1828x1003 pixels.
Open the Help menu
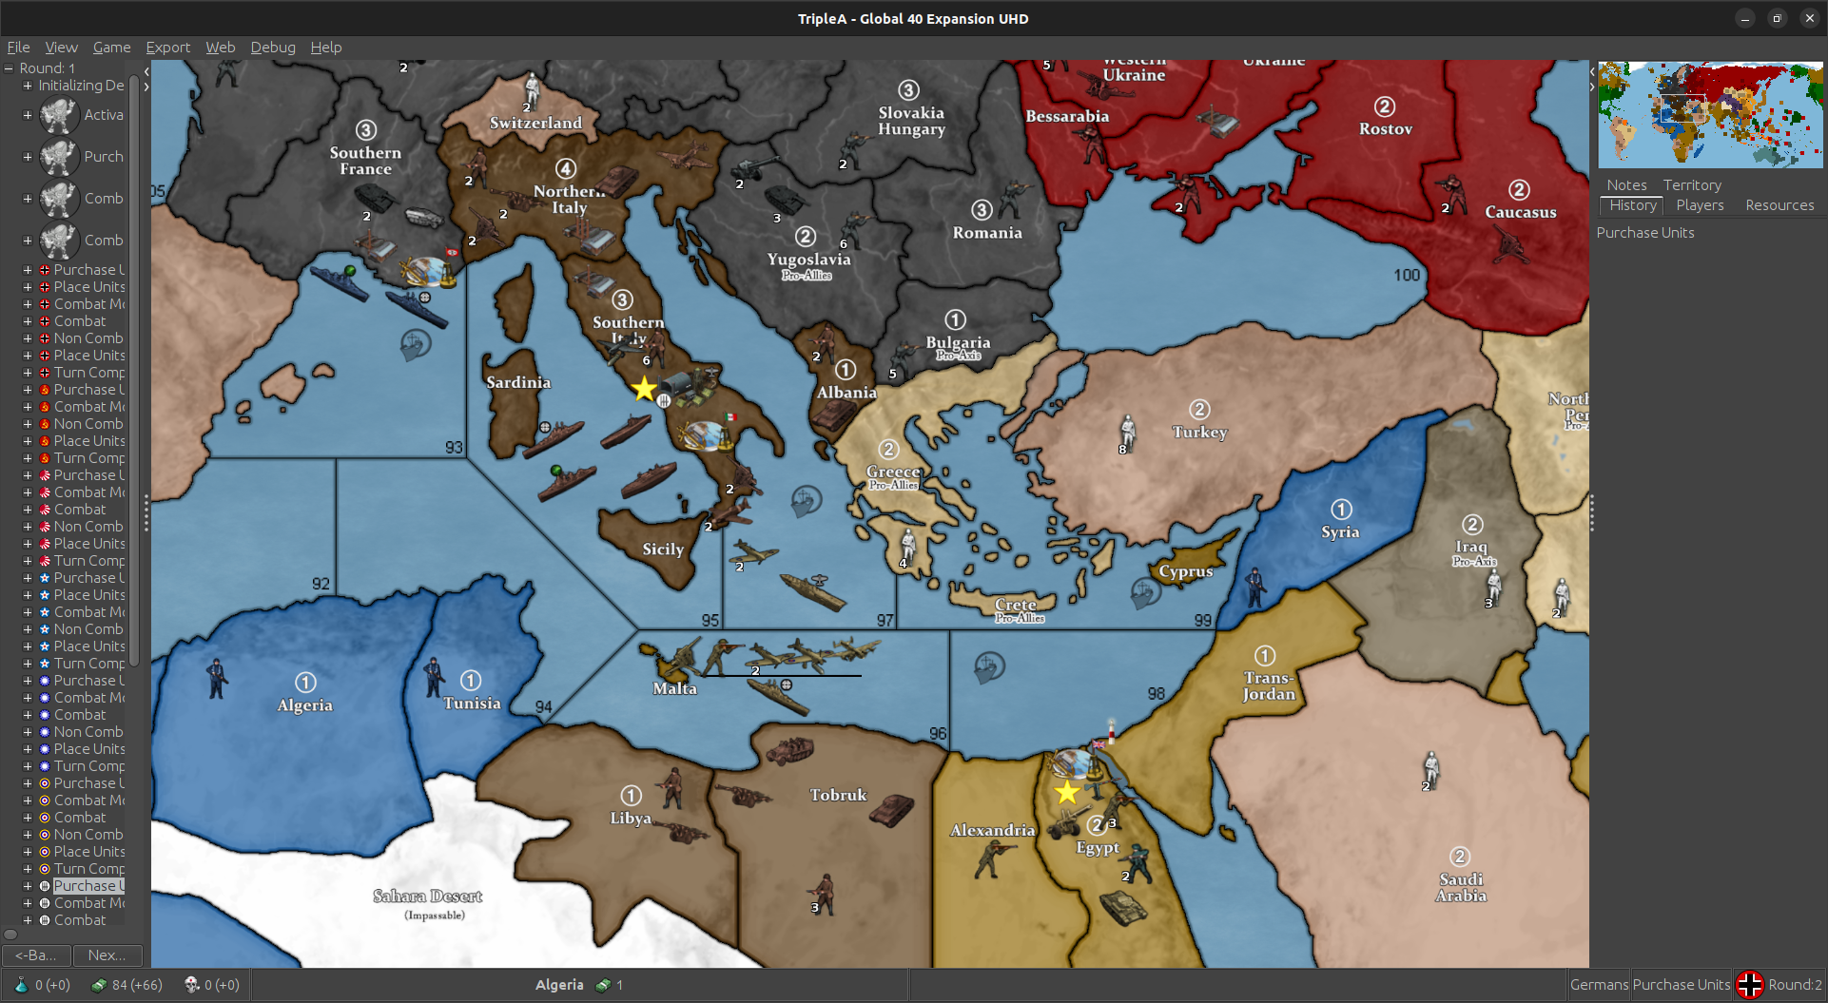(x=325, y=47)
